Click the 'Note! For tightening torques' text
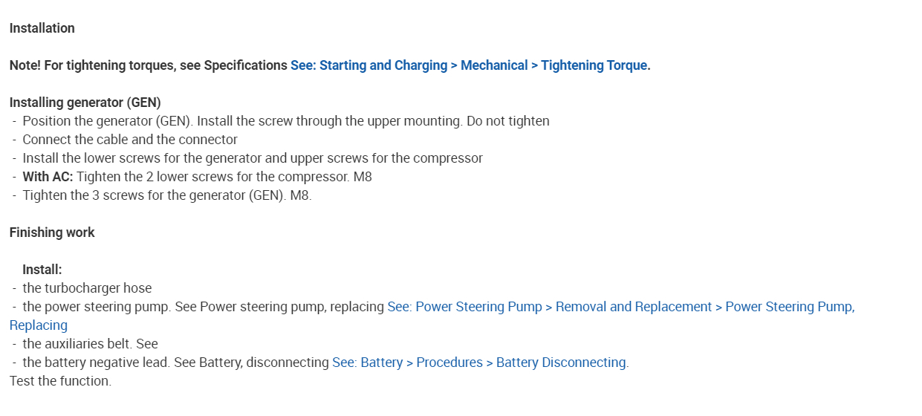Screen dimensions: 922x416 pyautogui.click(x=149, y=65)
